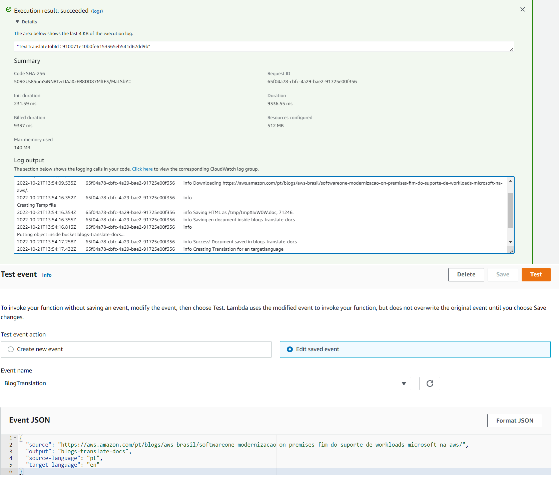
Task: Refresh the saved events list
Action: click(430, 383)
